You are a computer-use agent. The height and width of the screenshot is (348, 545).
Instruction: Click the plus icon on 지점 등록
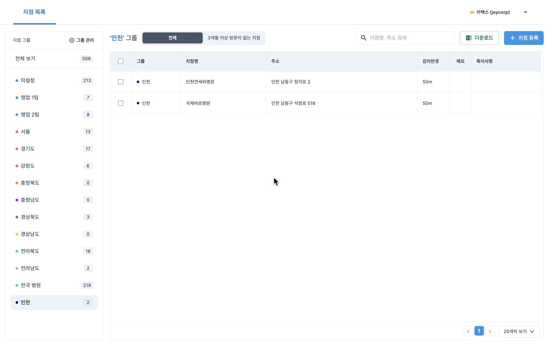coord(512,38)
